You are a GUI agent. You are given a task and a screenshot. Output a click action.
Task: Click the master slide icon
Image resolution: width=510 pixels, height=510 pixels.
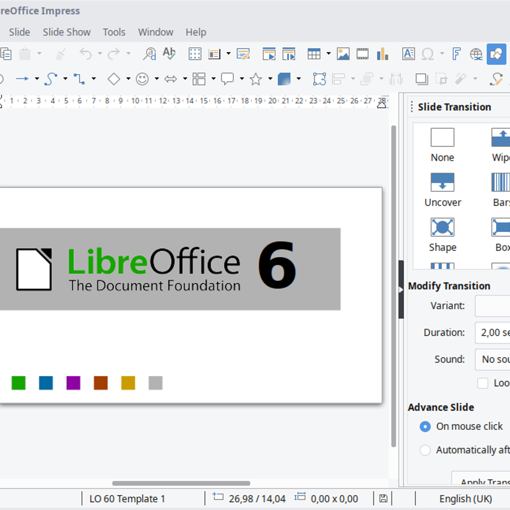243,54
